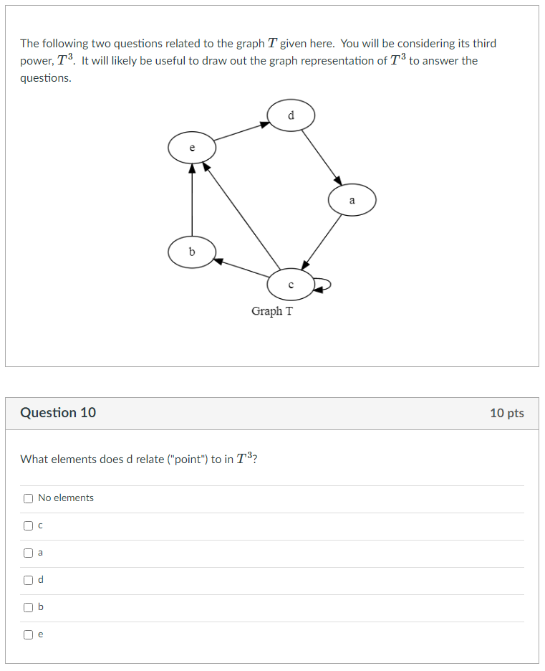Select answer choice a

click(27, 552)
